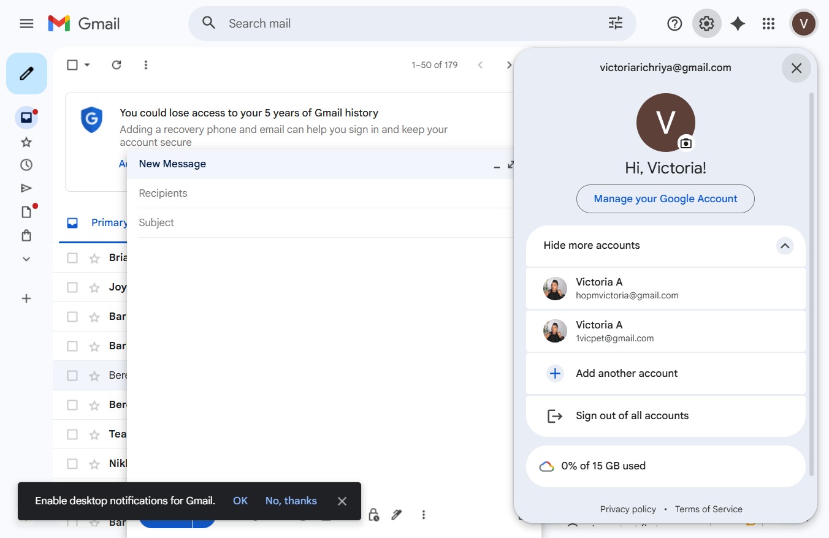Open the main menu hamburger icon

pos(26,23)
